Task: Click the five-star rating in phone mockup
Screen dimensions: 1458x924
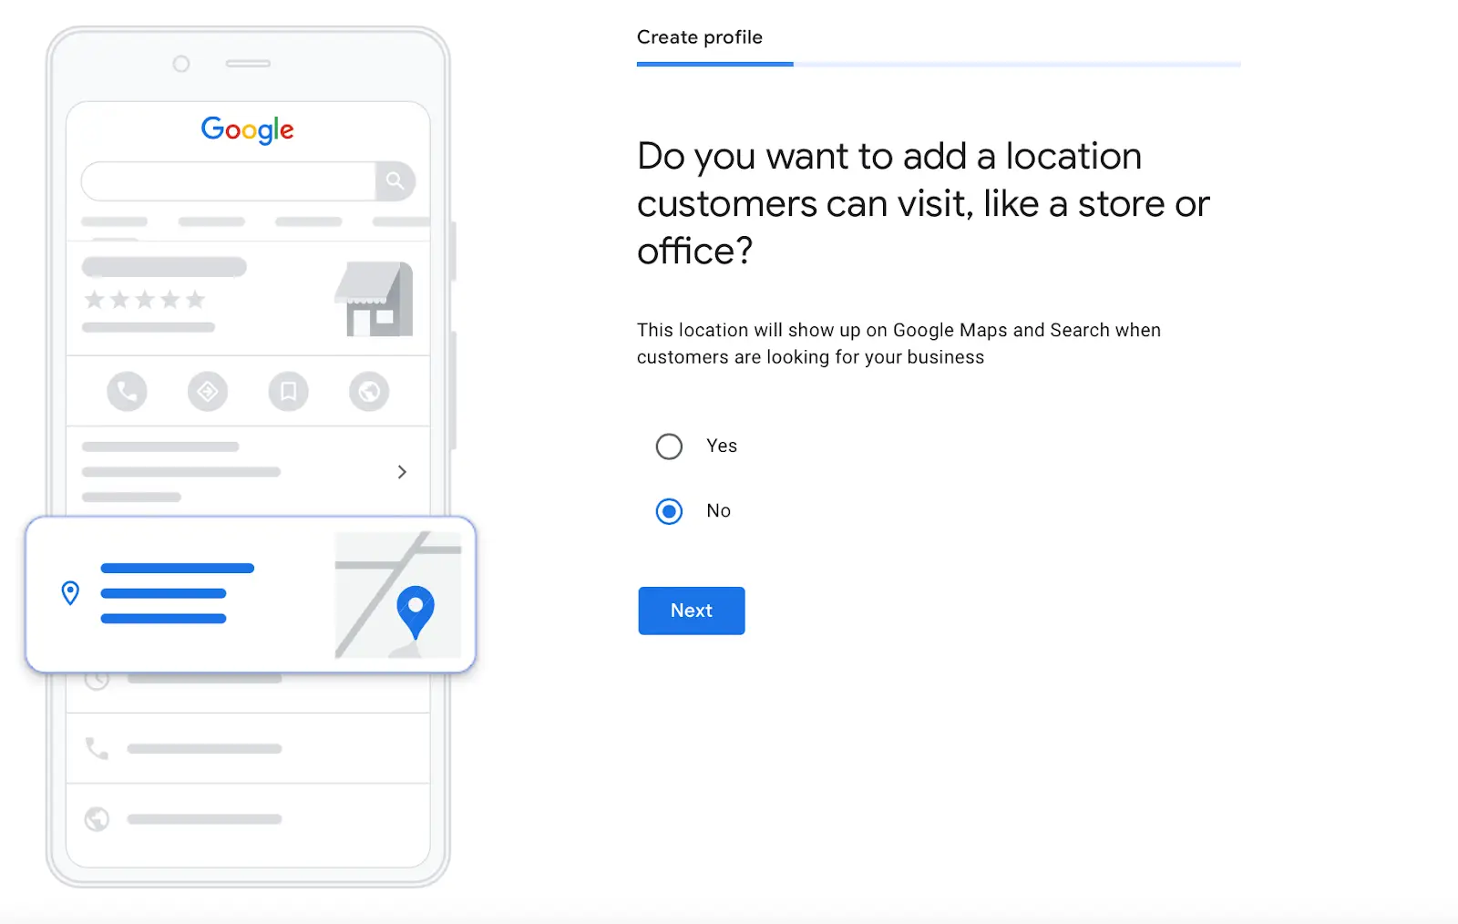Action: point(145,300)
